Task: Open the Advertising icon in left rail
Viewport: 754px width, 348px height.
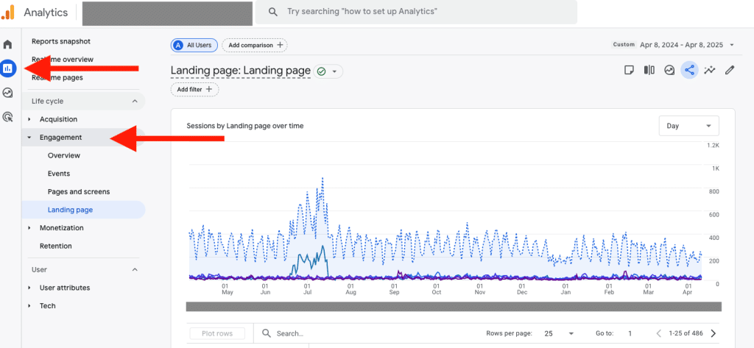Action: pos(8,116)
